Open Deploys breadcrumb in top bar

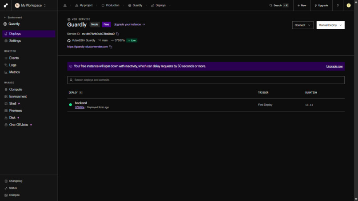click(158, 5)
